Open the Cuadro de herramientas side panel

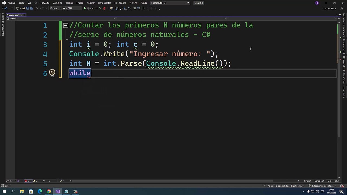pyautogui.click(x=3, y=24)
